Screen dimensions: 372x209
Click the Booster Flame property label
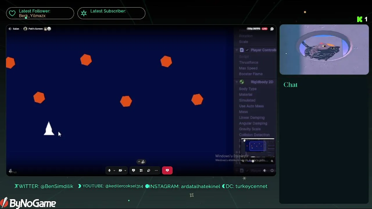point(251,74)
